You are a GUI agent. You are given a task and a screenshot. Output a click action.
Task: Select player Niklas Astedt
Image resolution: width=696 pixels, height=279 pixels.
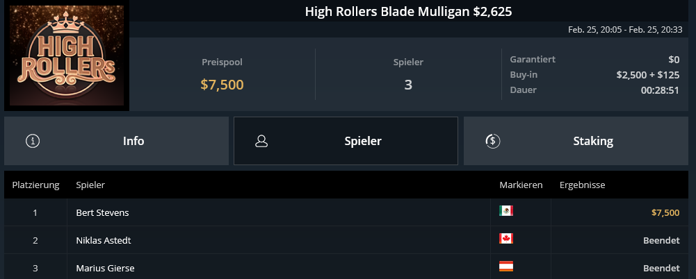click(104, 240)
